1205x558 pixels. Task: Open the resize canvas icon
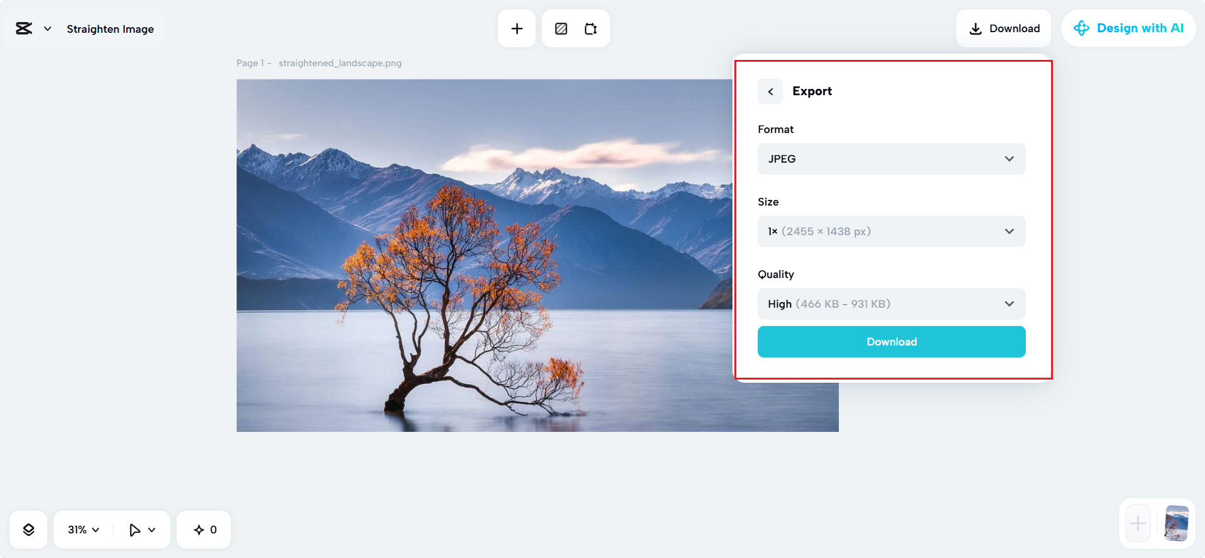click(591, 28)
